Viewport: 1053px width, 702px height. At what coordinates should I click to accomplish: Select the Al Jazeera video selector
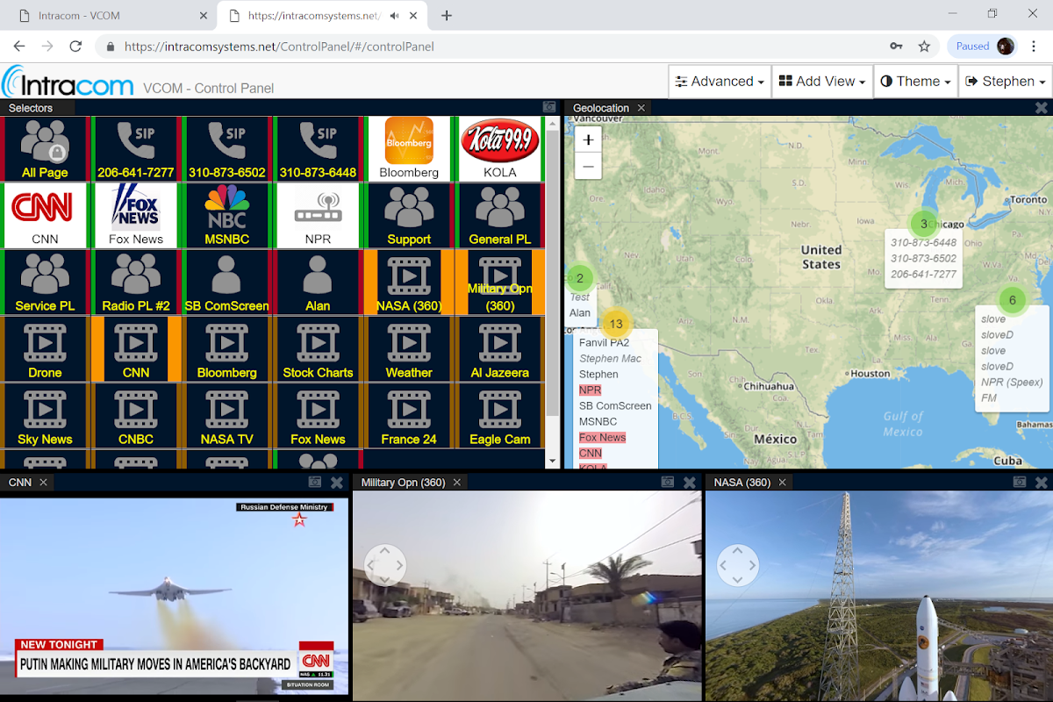click(x=500, y=349)
